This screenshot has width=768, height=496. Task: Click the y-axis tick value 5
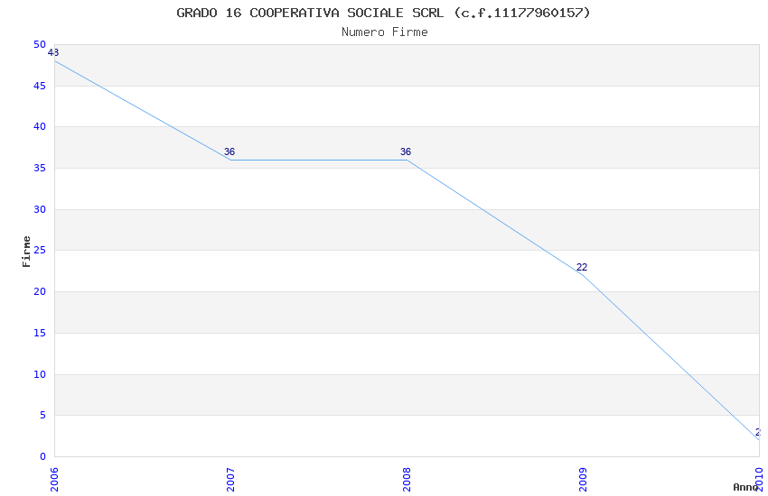coord(43,416)
